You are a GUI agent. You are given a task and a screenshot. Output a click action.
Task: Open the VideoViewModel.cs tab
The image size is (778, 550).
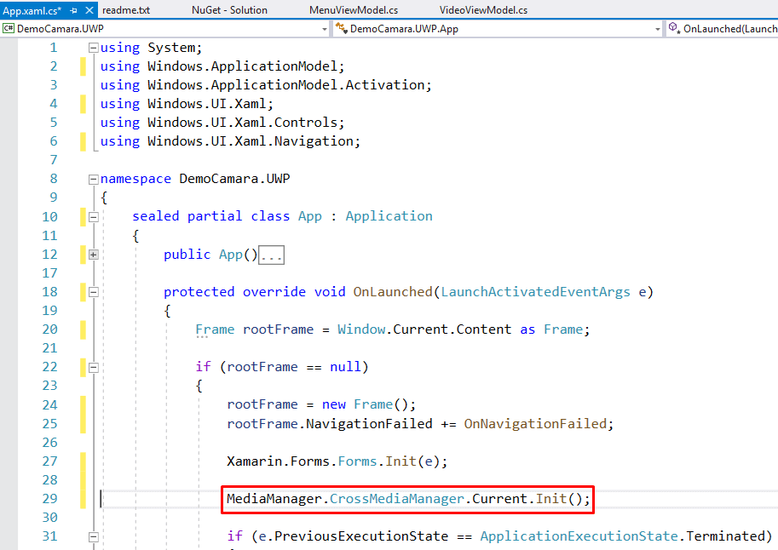(483, 10)
